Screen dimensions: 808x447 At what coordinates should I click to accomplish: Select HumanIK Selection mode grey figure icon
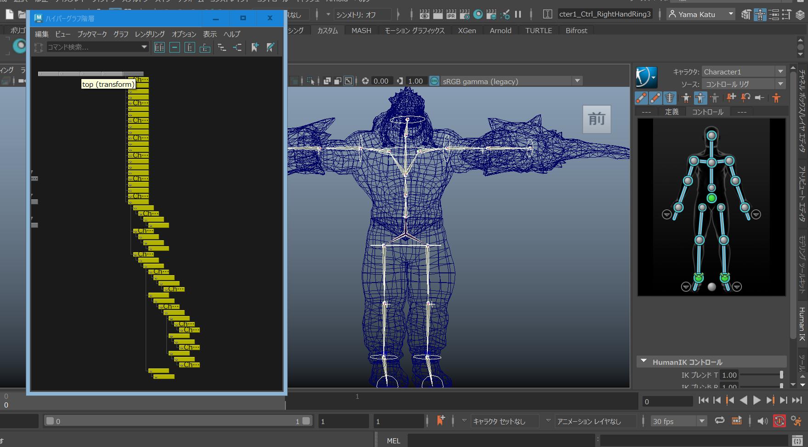714,97
